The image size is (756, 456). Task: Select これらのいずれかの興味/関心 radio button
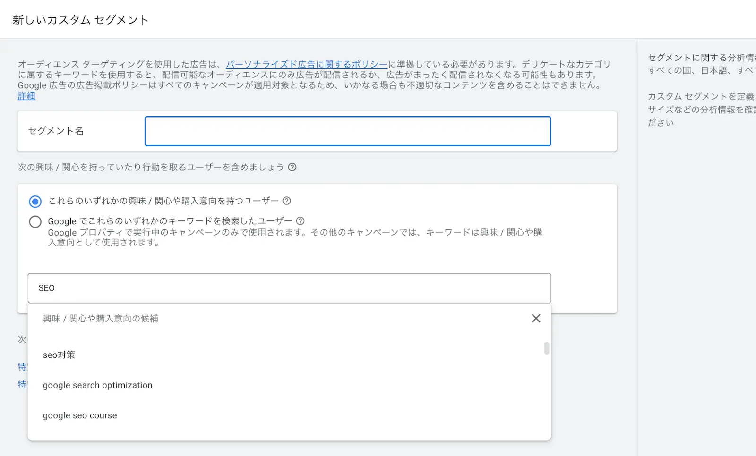point(35,202)
